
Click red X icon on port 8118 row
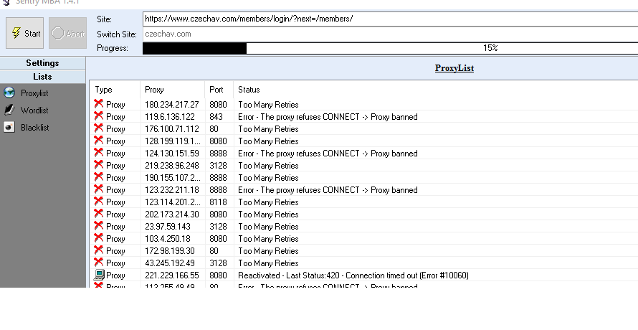[x=98, y=202]
